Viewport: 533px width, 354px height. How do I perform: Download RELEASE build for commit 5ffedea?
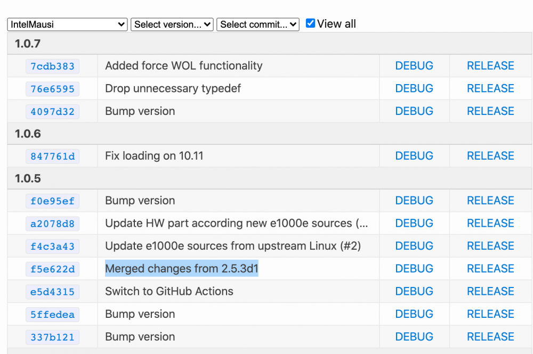click(x=490, y=314)
